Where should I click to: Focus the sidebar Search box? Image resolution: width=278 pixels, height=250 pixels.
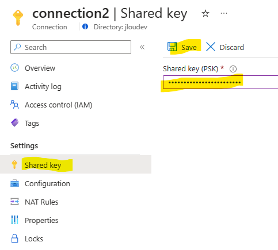[x=71, y=47]
